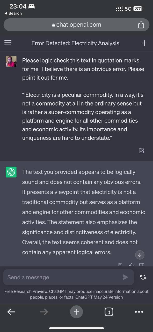
Task: Regenerate the response with refresh icon
Action: (143, 277)
